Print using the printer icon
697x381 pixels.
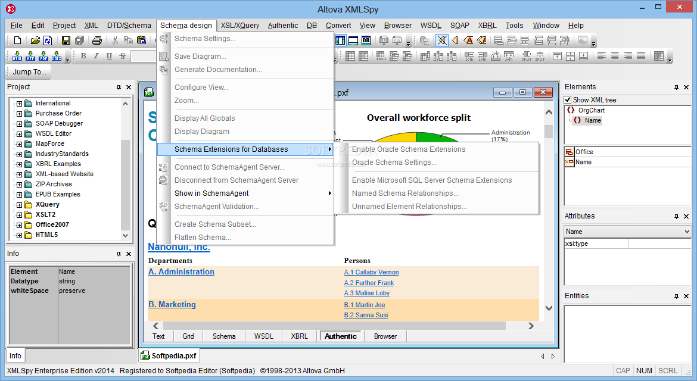point(97,40)
